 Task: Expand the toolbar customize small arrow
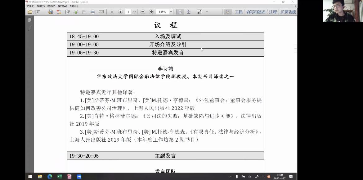[207, 12]
